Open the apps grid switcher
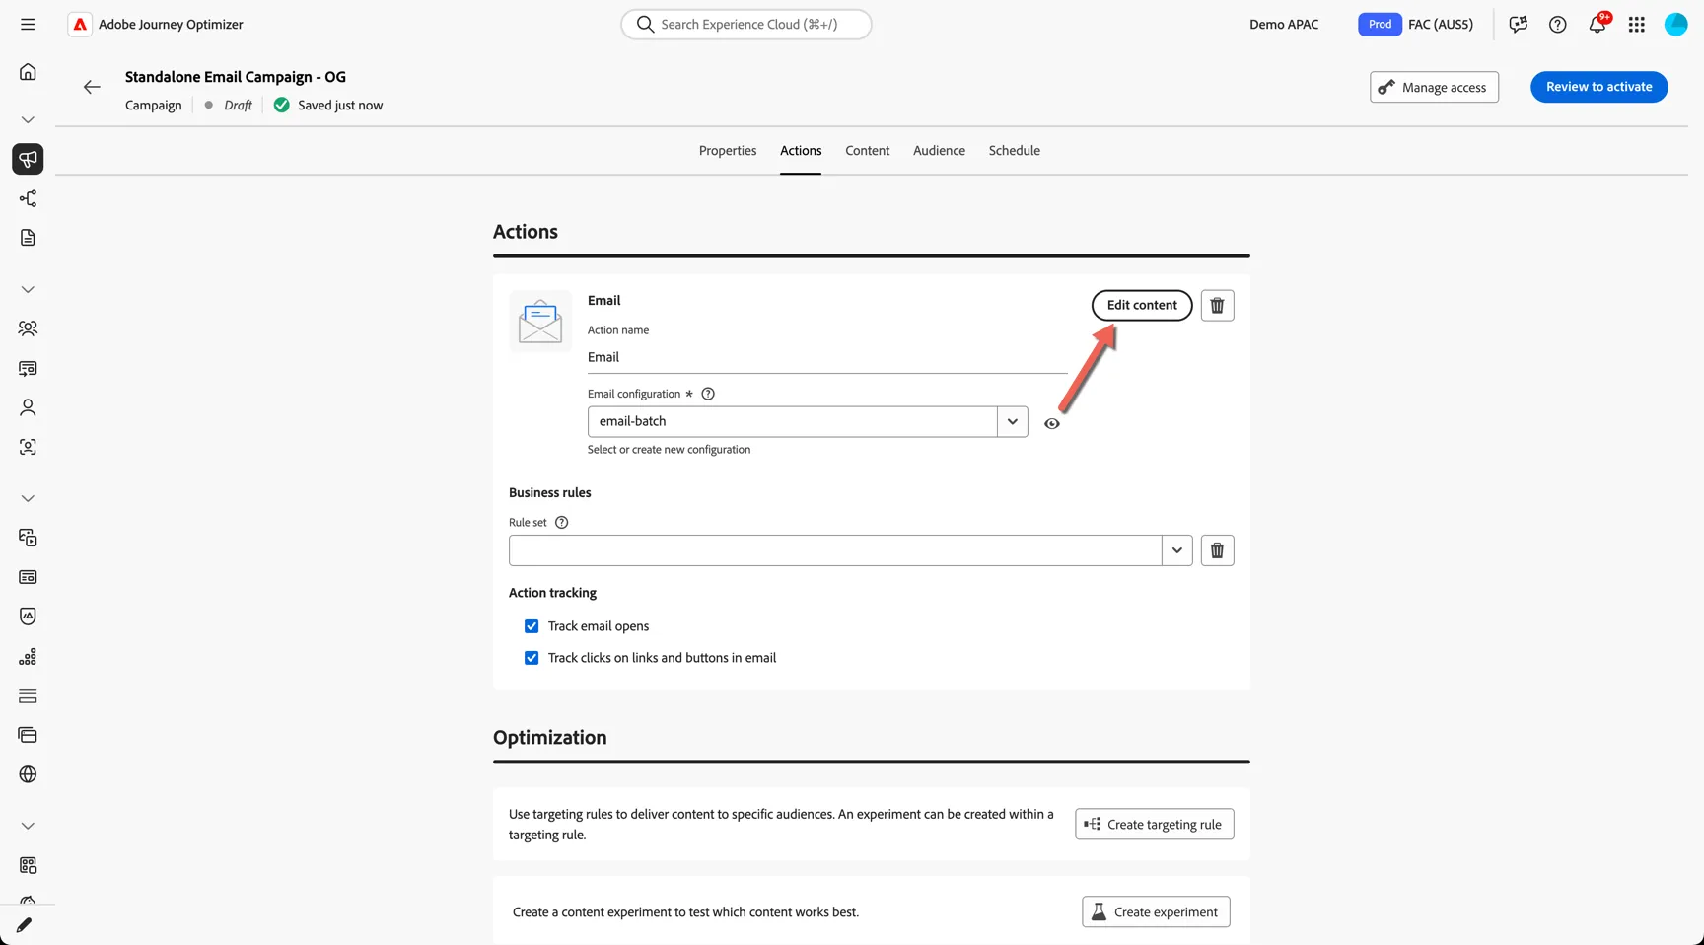 tap(1637, 25)
